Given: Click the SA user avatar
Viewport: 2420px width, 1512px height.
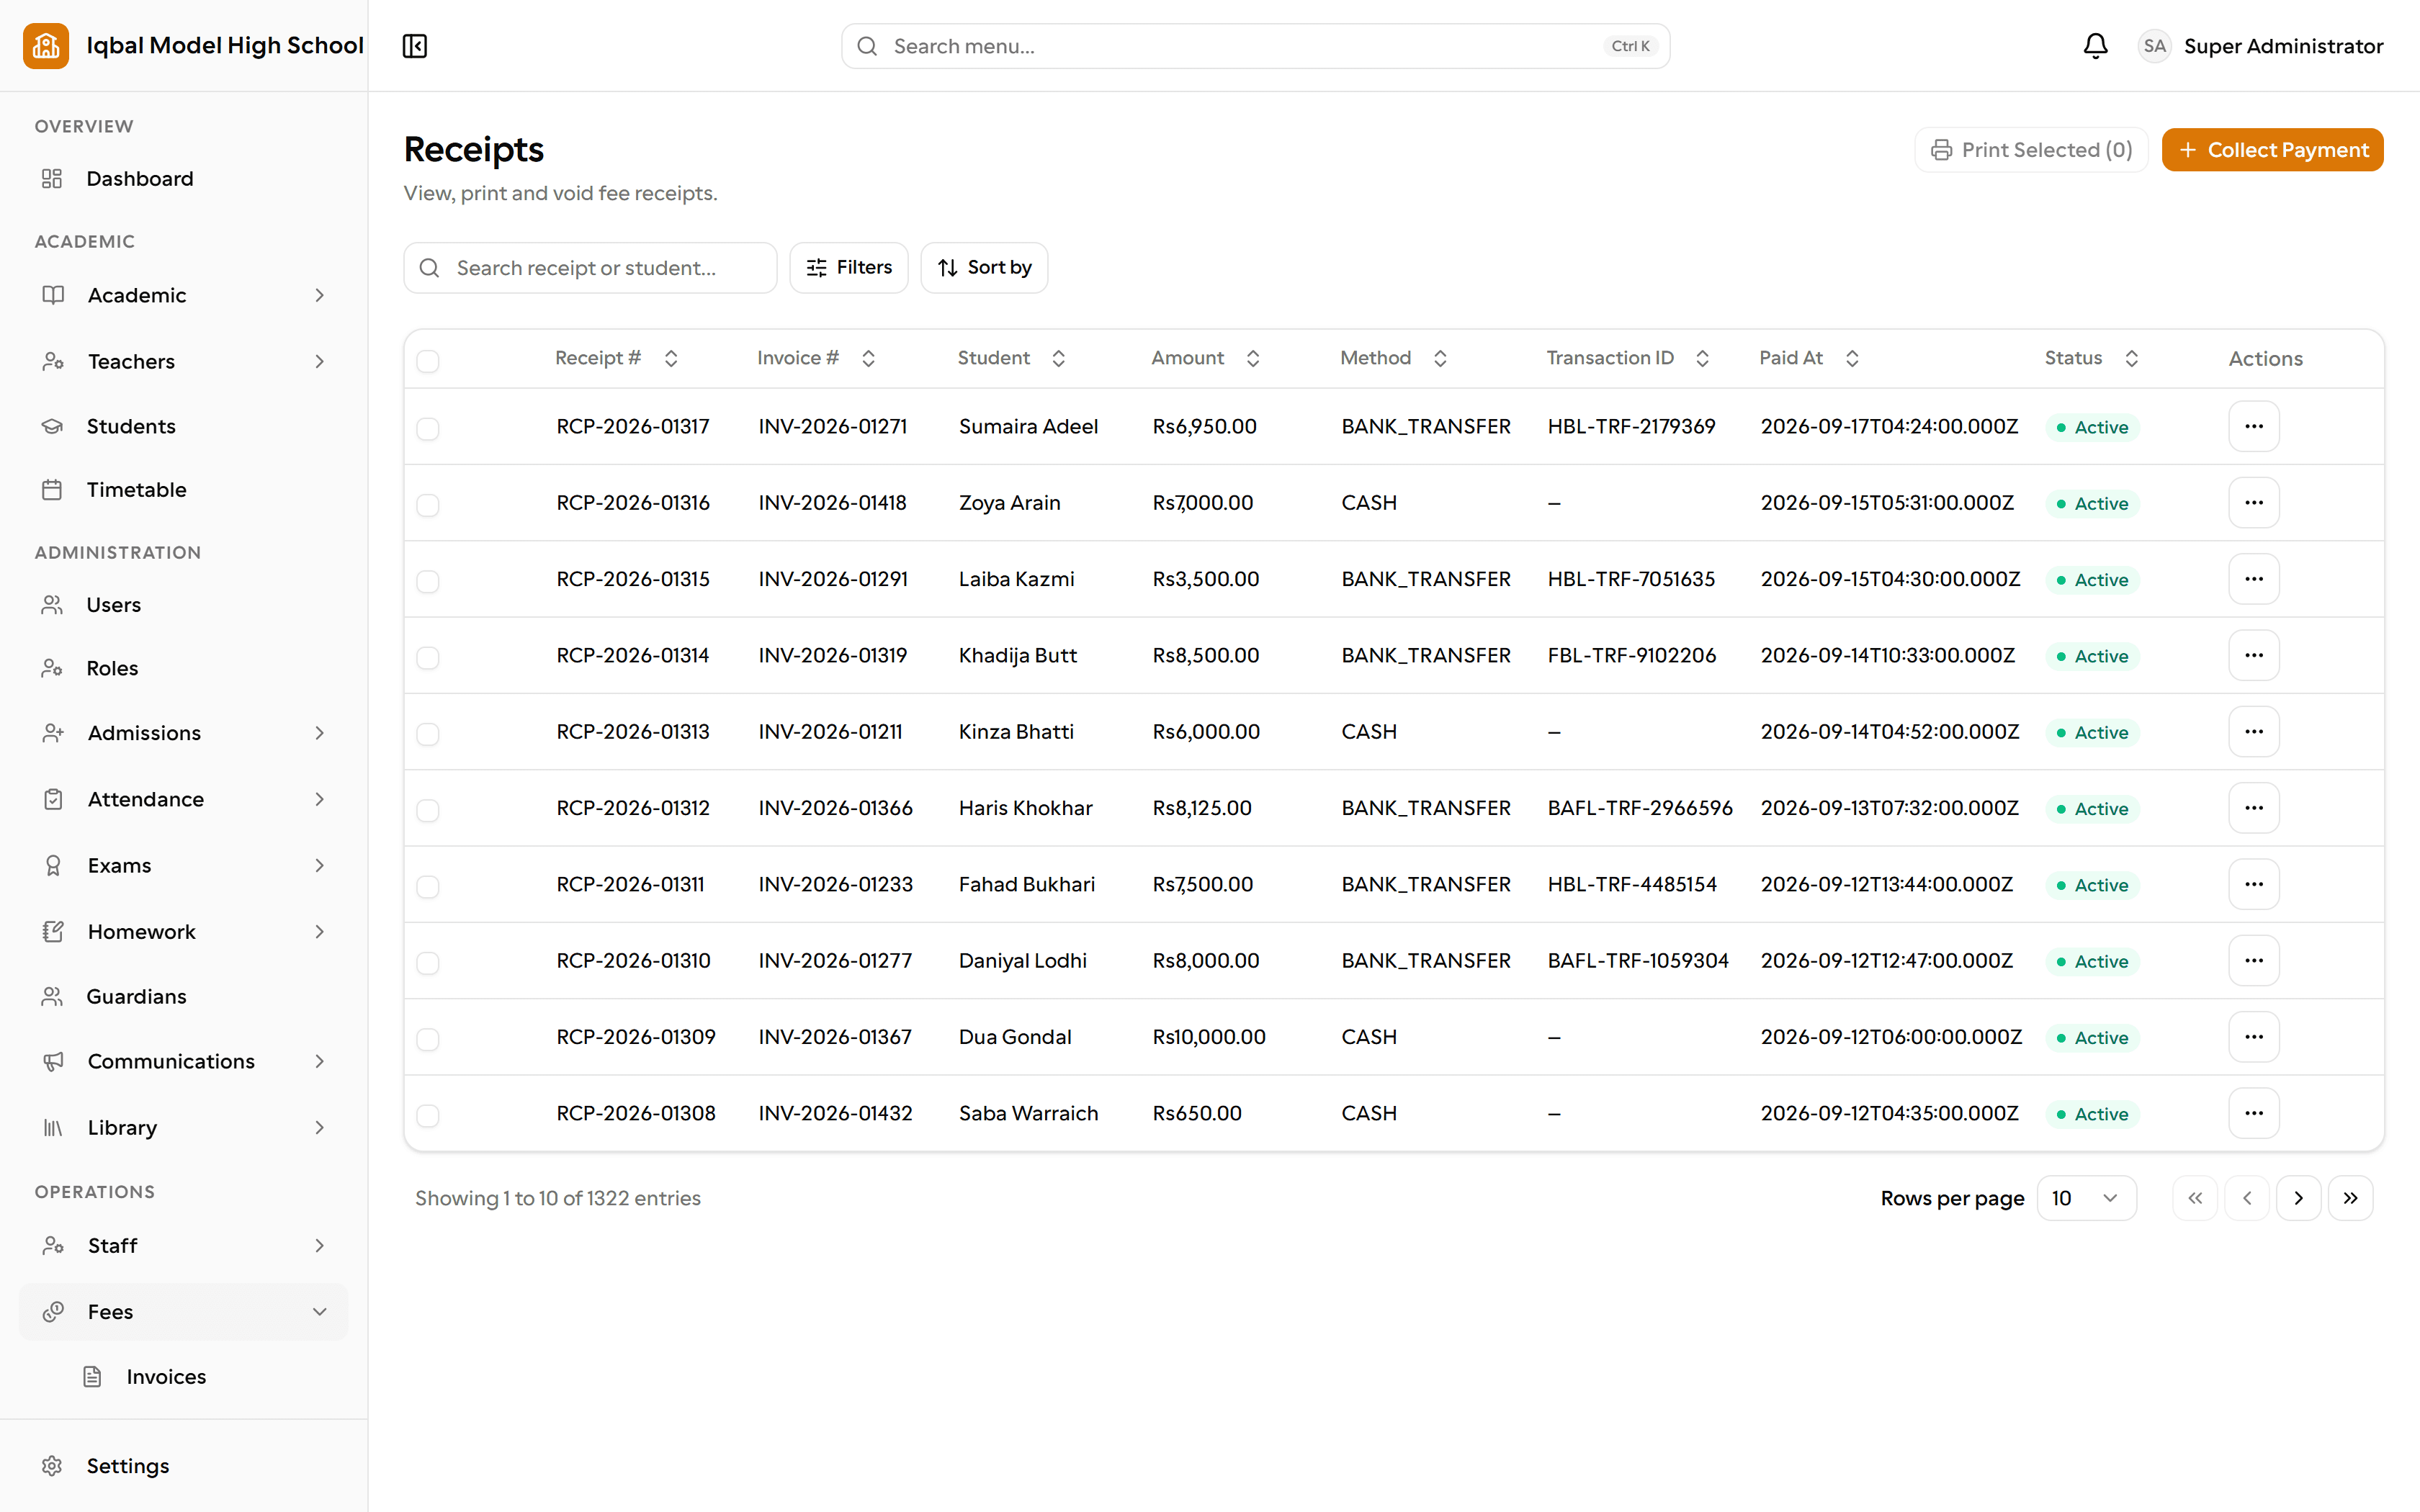Looking at the screenshot, I should coord(2154,46).
